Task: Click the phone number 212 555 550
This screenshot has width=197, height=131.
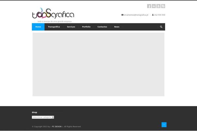Action: pyautogui.click(x=160, y=15)
